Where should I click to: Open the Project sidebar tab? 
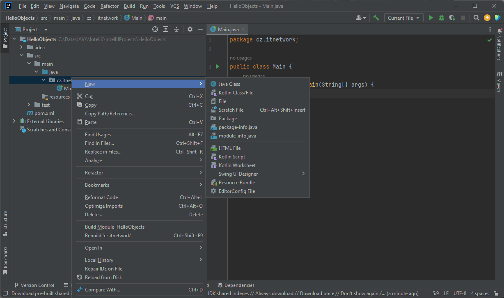tap(5, 37)
